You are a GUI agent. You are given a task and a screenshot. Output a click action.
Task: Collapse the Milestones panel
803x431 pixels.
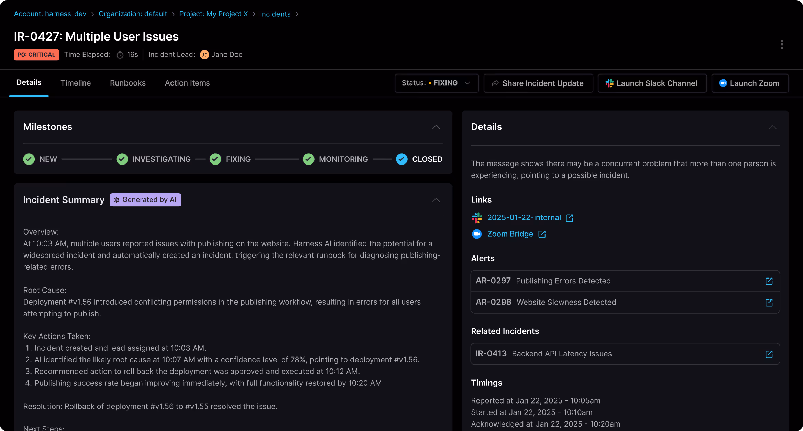[436, 127]
